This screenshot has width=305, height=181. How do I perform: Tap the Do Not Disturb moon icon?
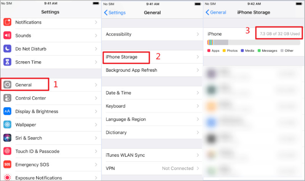pos(8,49)
